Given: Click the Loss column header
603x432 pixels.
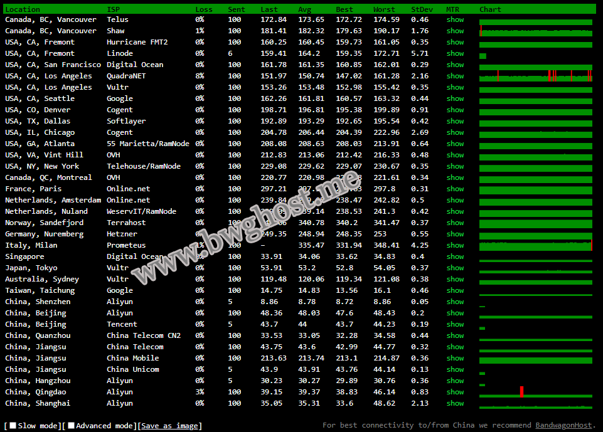Looking at the screenshot, I should (204, 9).
